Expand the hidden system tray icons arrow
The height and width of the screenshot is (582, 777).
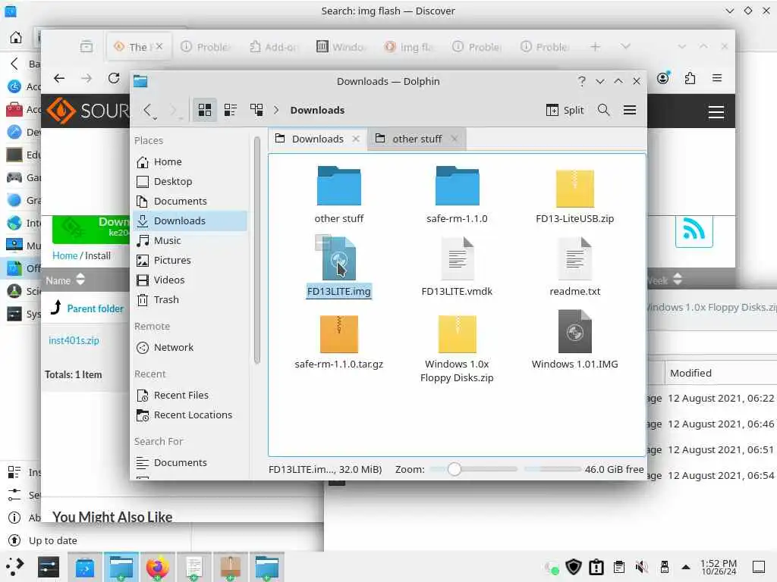(686, 567)
